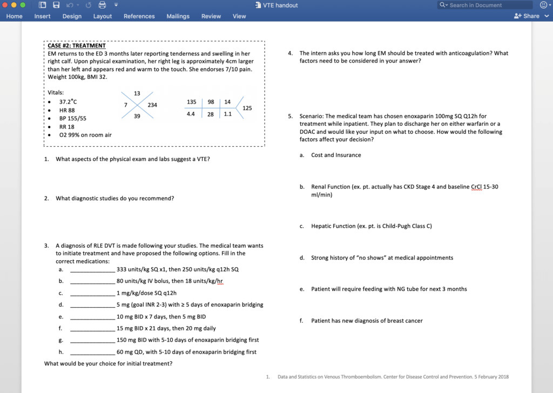Expand the Customize Quick Access Toolbar arrow
This screenshot has width=553, height=393.
click(116, 5)
